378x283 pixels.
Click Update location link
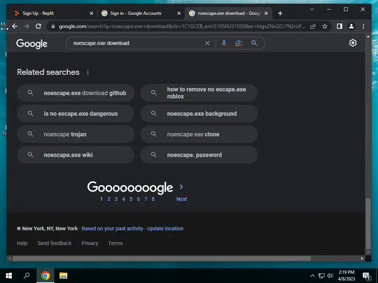click(165, 228)
